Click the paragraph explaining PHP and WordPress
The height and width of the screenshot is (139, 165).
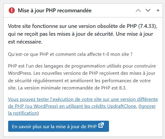pyautogui.click(x=82, y=77)
